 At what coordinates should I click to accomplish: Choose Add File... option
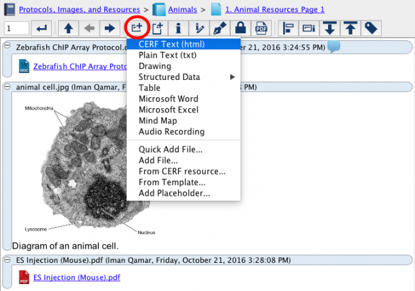(x=184, y=161)
